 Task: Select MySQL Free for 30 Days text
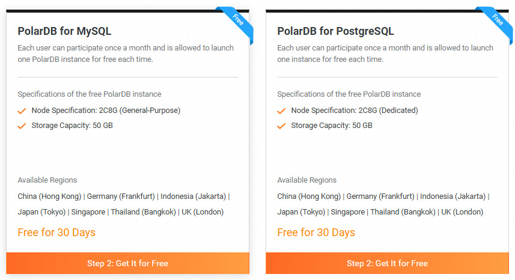56,233
